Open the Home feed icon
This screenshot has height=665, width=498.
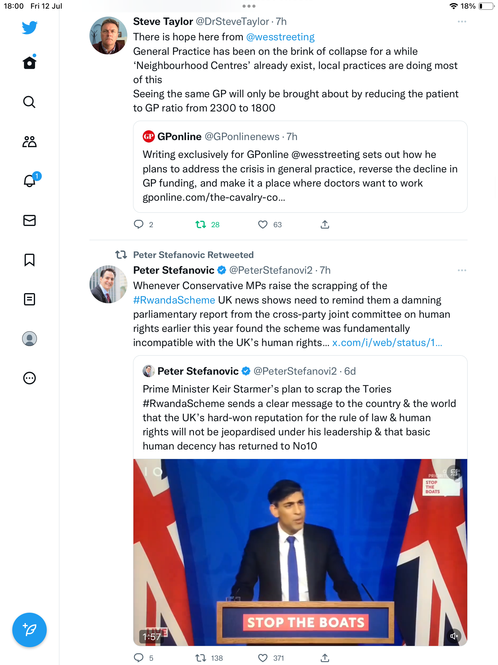[x=30, y=63]
